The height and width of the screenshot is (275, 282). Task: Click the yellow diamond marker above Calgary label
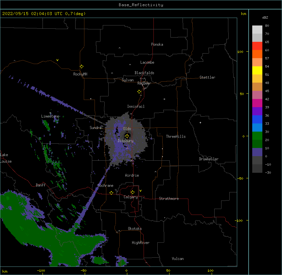coord(132,192)
